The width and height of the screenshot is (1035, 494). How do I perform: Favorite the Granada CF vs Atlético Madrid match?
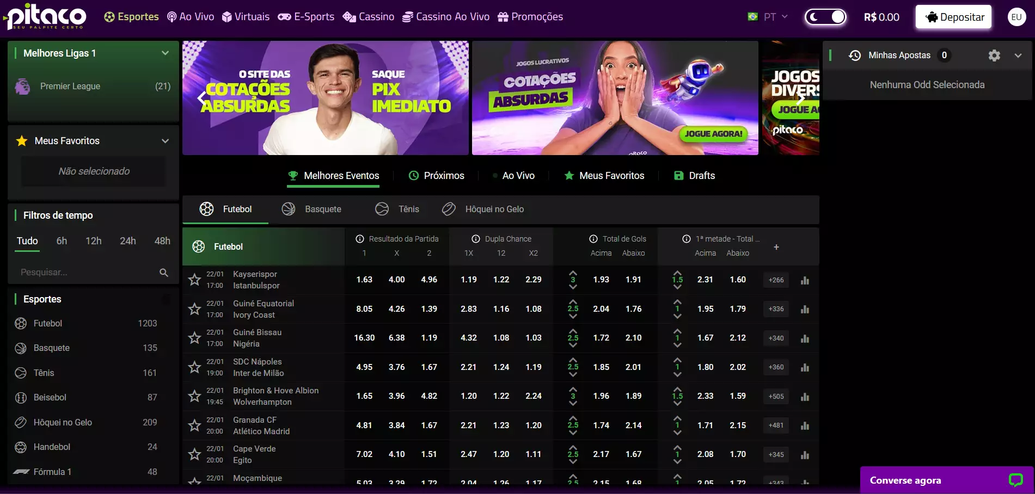(194, 425)
